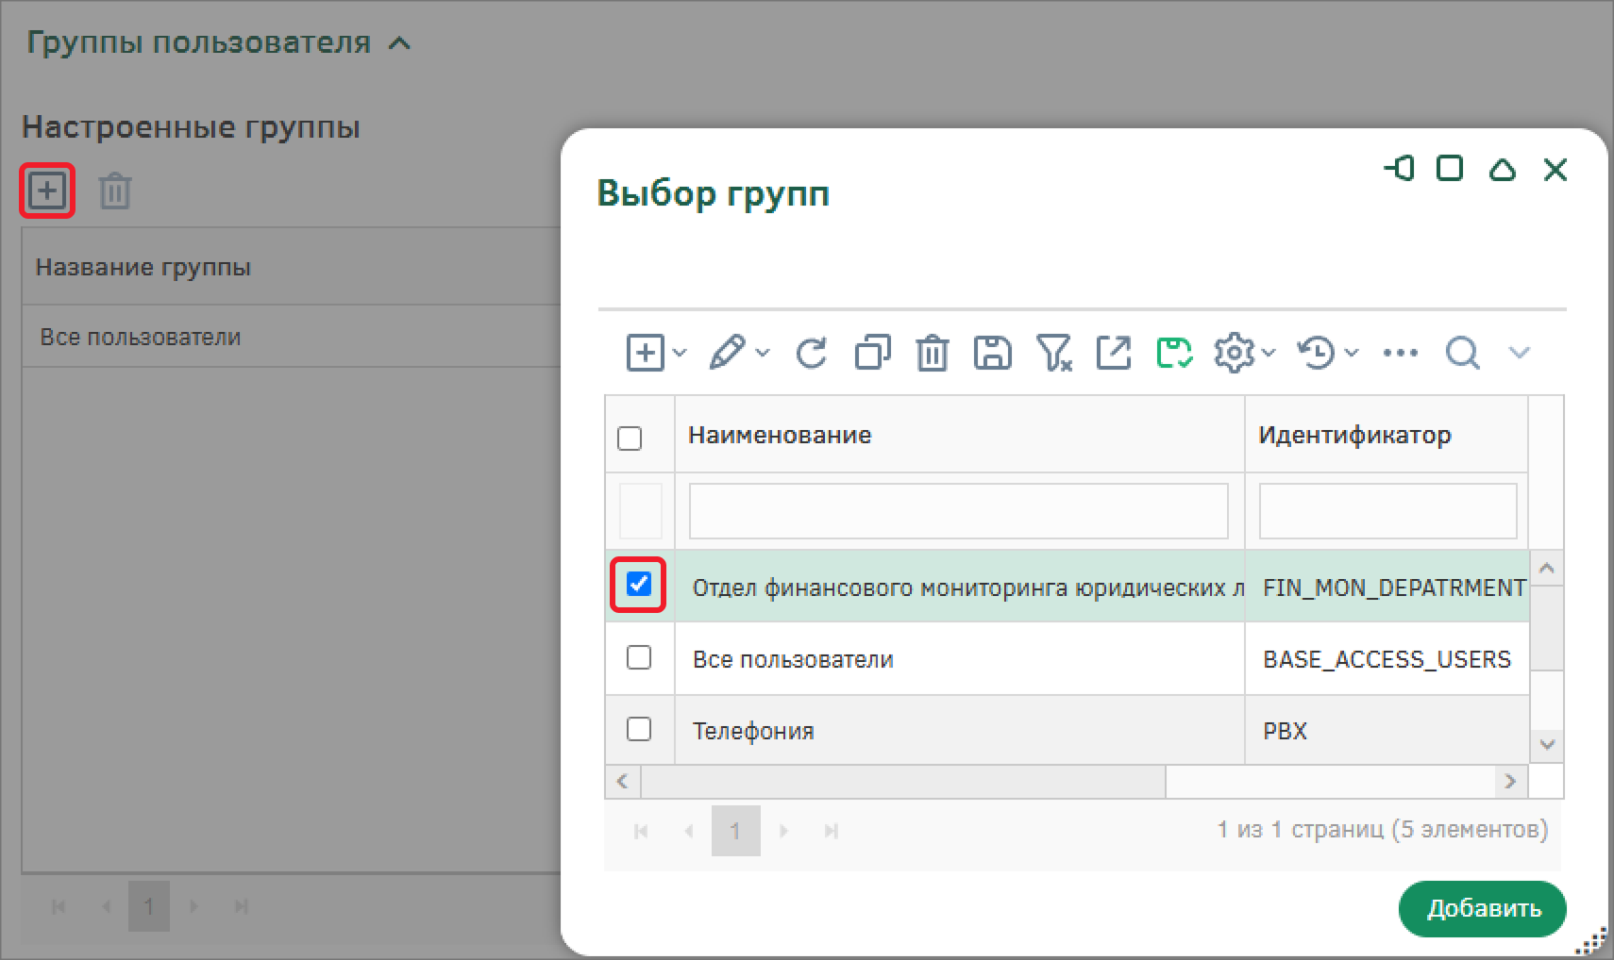Screen dimensions: 1614x960
Task: Select the Телефония row name
Action: click(x=753, y=731)
